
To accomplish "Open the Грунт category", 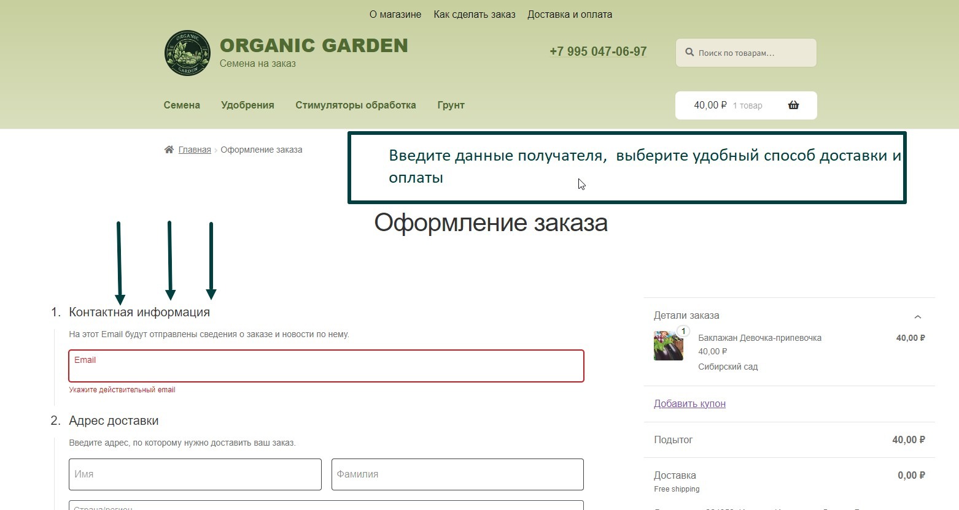I will click(x=451, y=105).
